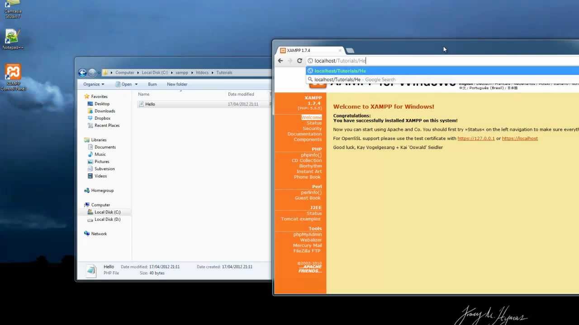Open perlinfo() link

click(311, 193)
